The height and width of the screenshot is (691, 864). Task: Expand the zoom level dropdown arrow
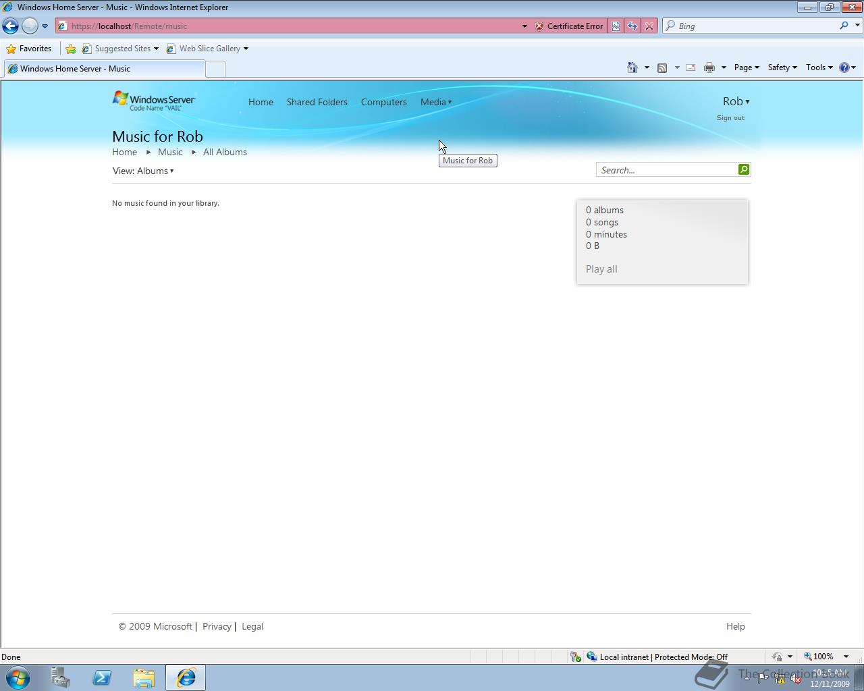coord(846,657)
